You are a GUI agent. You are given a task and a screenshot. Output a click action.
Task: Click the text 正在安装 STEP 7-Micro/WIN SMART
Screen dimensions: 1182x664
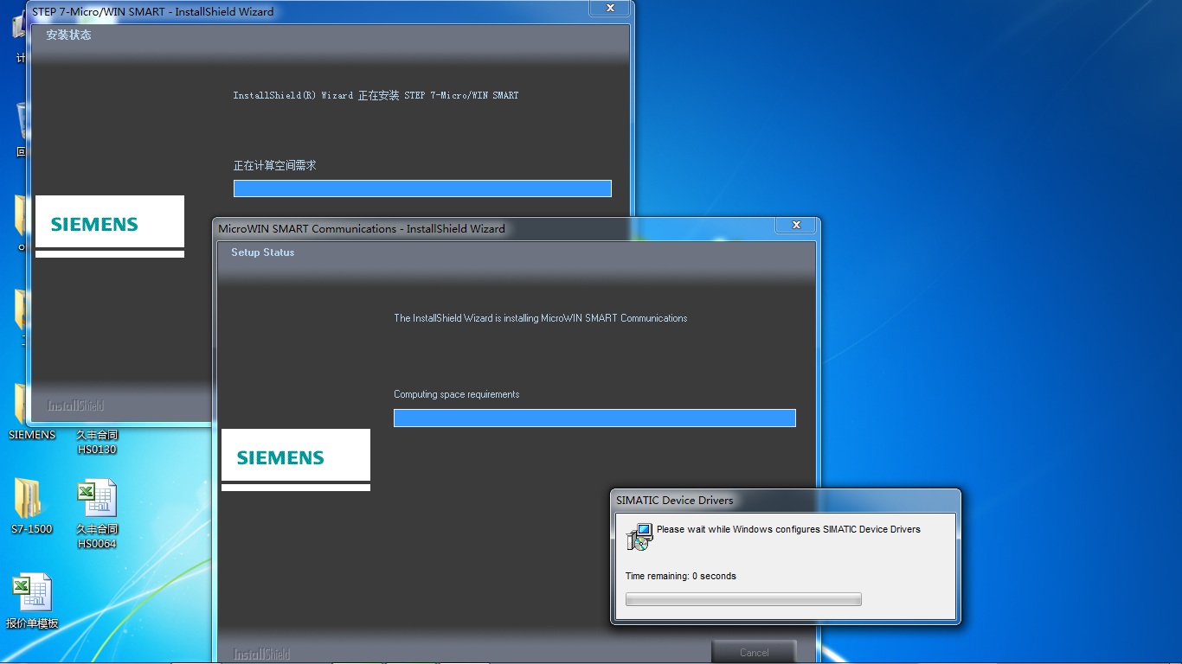[439, 95]
